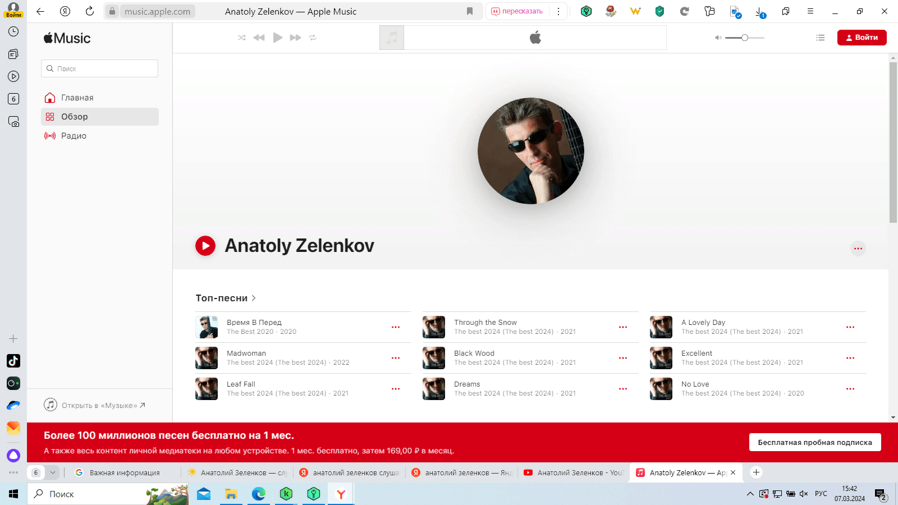Viewport: 898px width, 505px height.
Task: Open Microsoft Edge from the taskbar
Action: pyautogui.click(x=258, y=494)
